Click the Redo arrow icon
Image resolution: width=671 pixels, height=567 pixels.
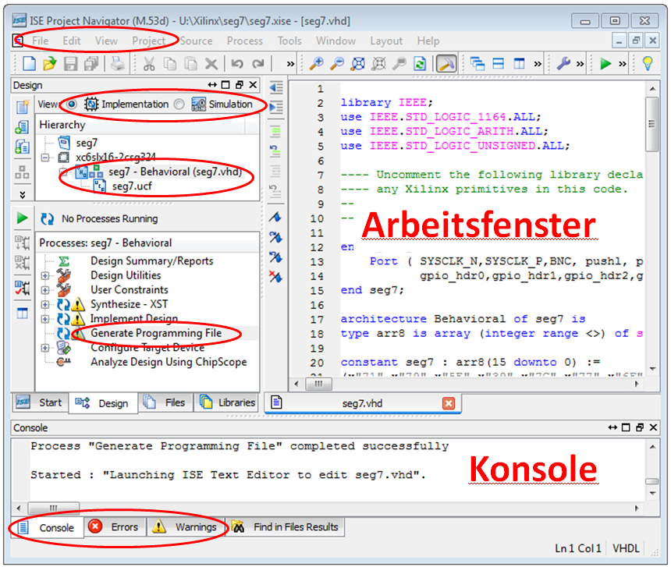(257, 64)
